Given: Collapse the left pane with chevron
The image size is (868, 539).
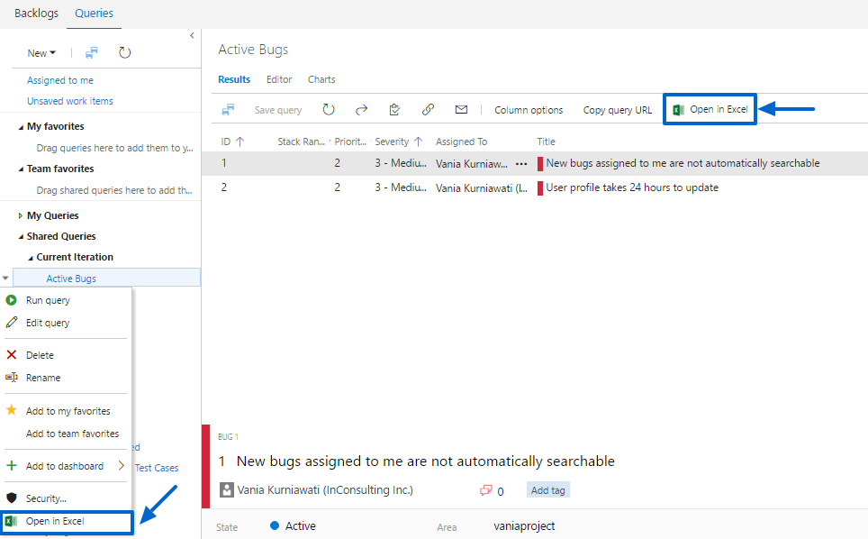Looking at the screenshot, I should tap(192, 35).
